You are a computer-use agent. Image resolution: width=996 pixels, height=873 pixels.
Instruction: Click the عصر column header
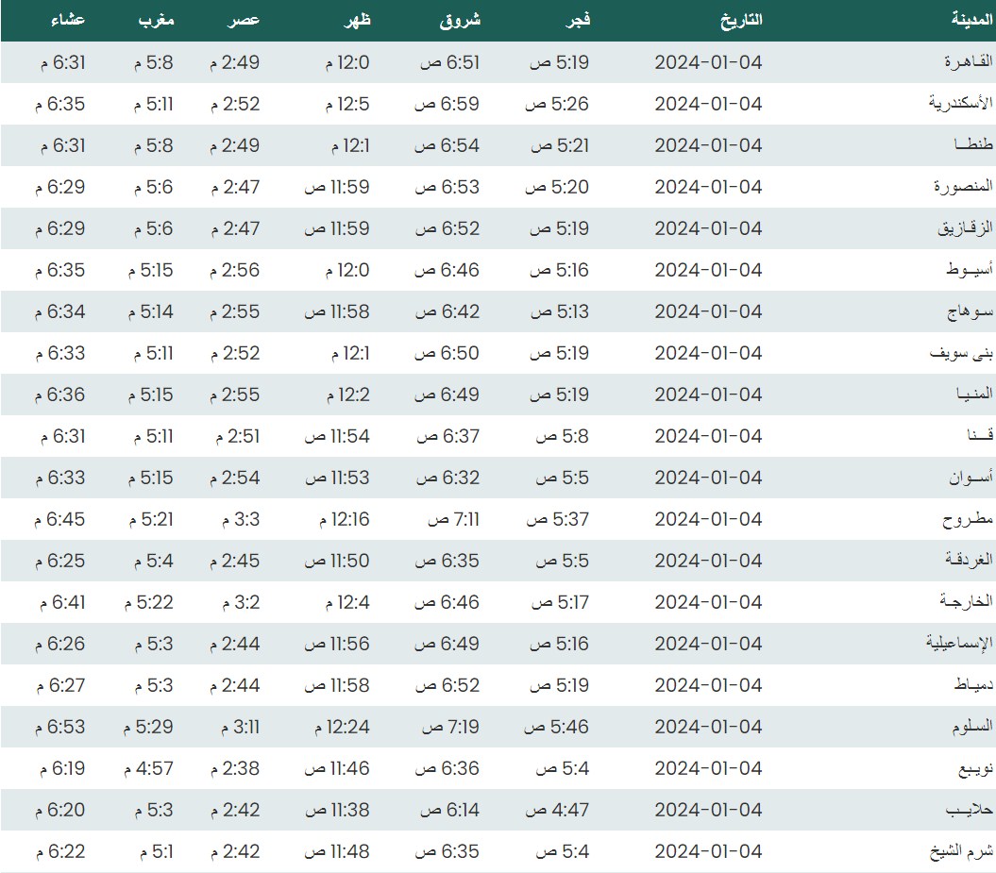coord(245,20)
